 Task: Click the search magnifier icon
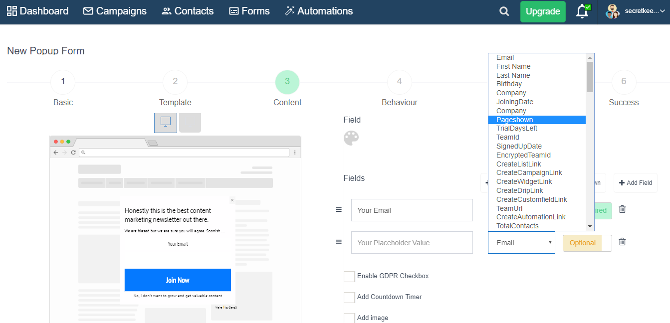pyautogui.click(x=504, y=11)
